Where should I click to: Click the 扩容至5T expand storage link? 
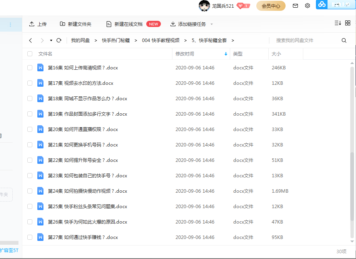9,251
